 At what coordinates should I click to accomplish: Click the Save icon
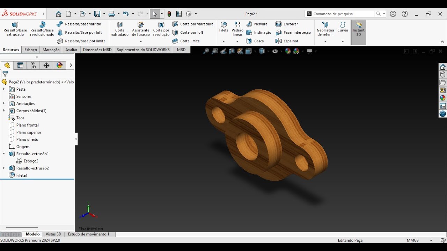coord(97,14)
